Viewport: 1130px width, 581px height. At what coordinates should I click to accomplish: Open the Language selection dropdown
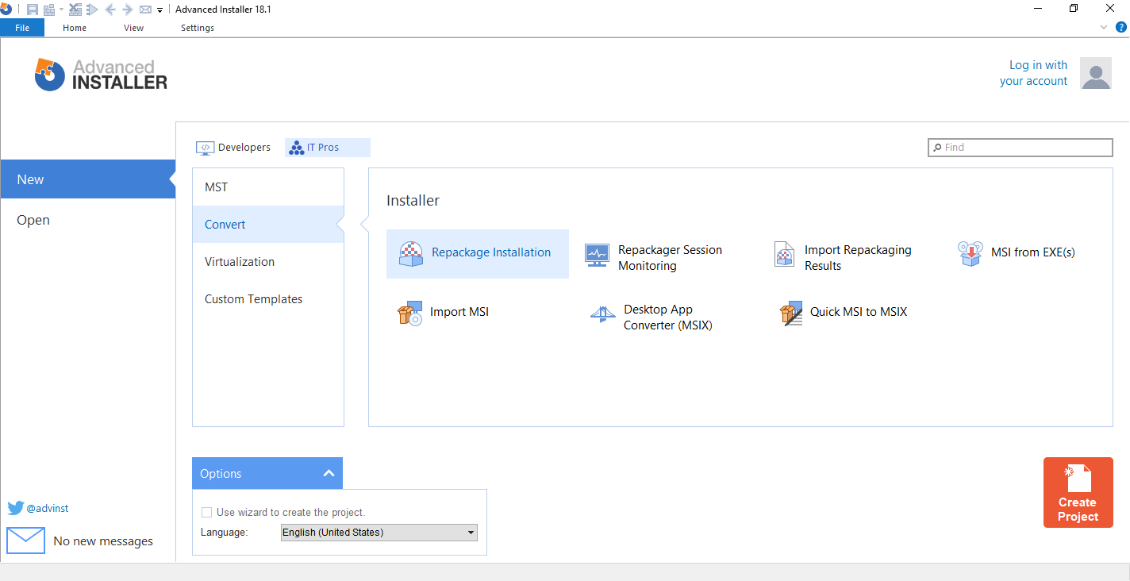tap(470, 532)
